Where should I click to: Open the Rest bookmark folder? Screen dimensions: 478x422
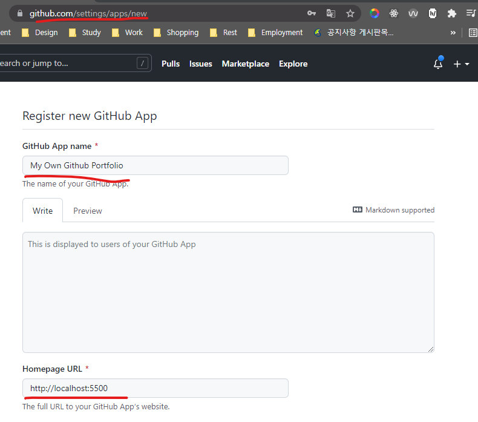223,32
